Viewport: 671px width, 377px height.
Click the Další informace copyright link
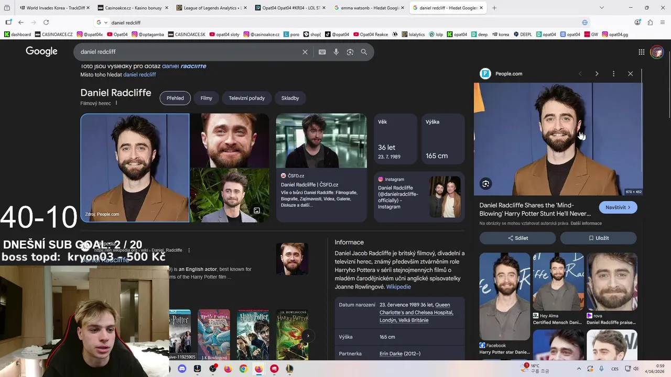point(586,224)
